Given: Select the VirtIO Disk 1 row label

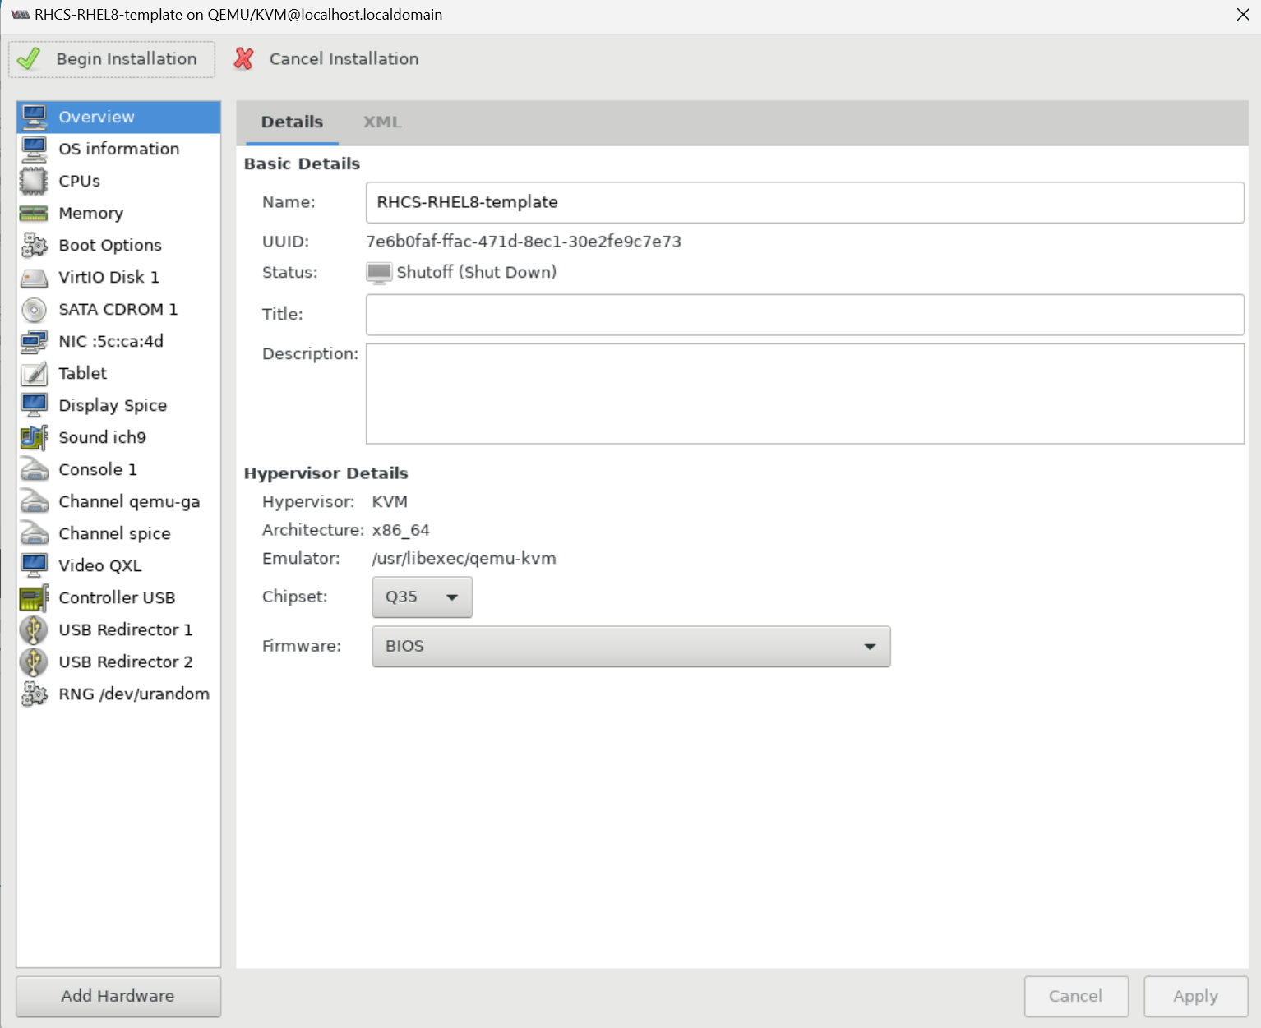Looking at the screenshot, I should [109, 277].
